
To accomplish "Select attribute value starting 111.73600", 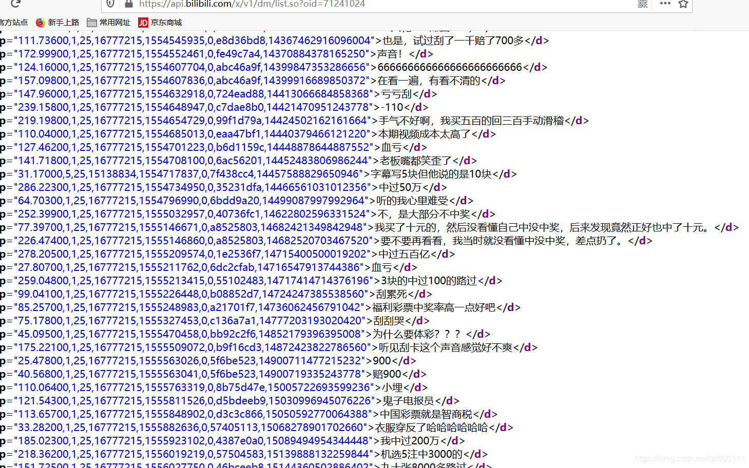I will [x=195, y=41].
